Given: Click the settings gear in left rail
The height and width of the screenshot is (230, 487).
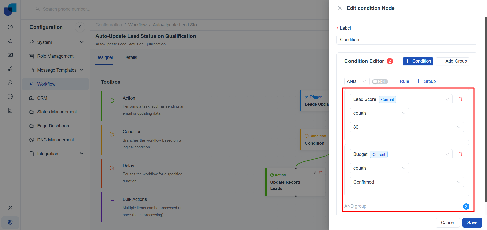Looking at the screenshot, I should 10,222.
